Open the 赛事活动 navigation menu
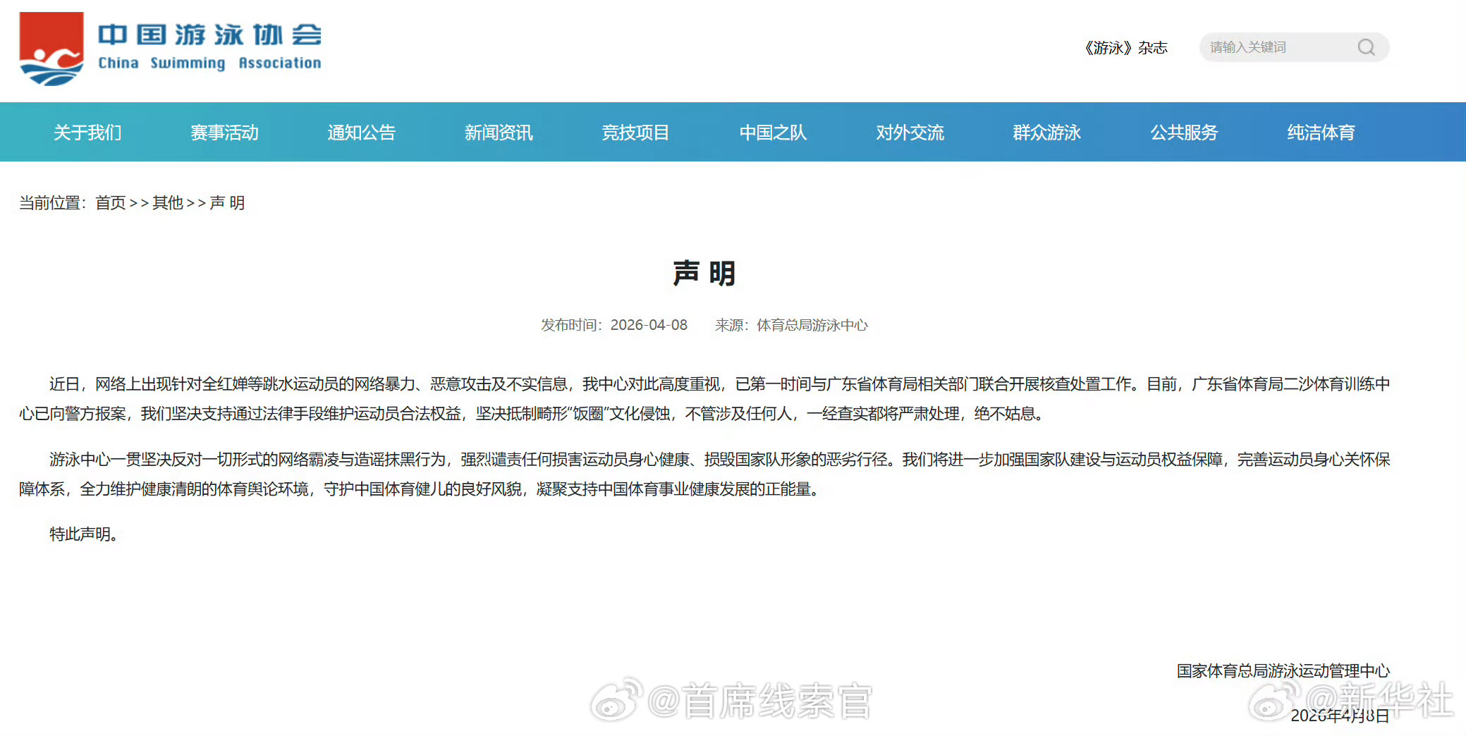1466x736 pixels. coord(224,132)
